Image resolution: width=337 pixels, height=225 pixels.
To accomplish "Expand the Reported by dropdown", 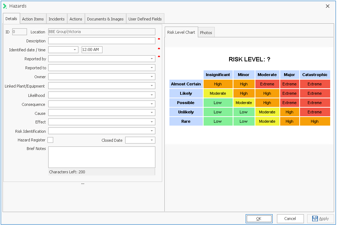I will pyautogui.click(x=152, y=59).
